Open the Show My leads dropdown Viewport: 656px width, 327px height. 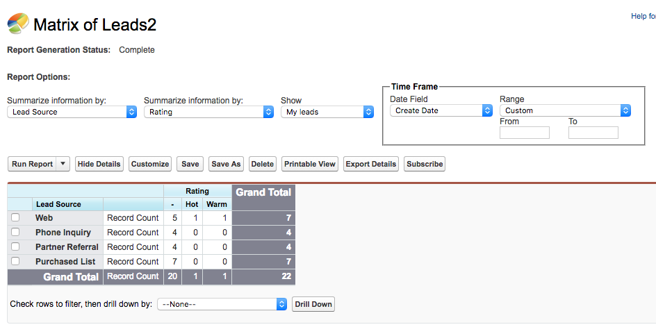[x=327, y=112]
